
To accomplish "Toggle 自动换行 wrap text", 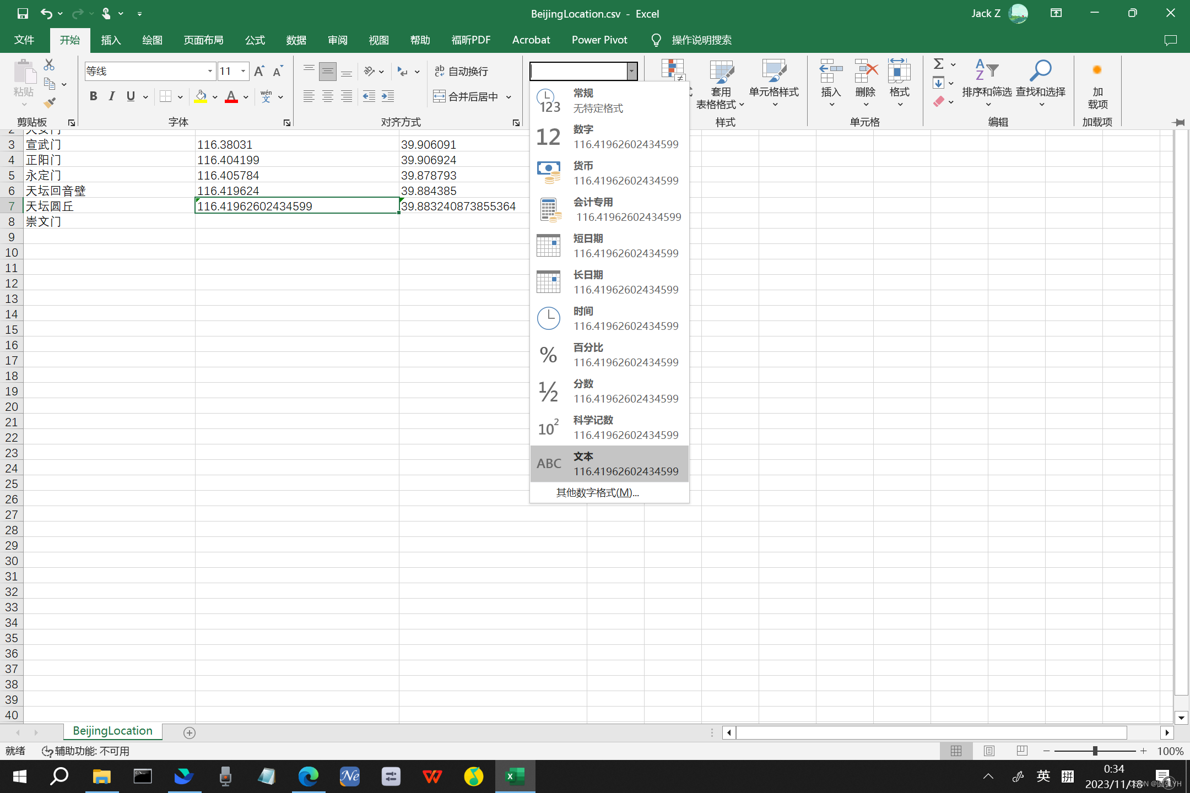I will click(x=462, y=71).
